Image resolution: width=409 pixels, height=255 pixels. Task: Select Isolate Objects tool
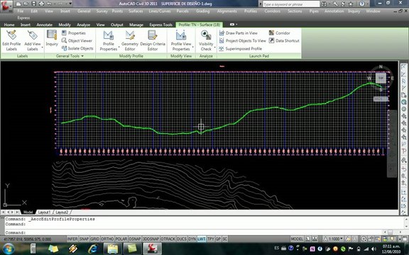[x=77, y=48]
